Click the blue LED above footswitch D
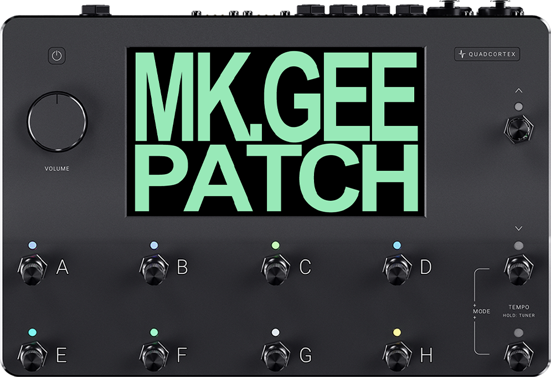This screenshot has height=377, width=551. pyautogui.click(x=397, y=245)
